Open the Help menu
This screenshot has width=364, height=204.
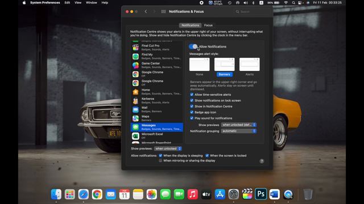pyautogui.click(x=105, y=3)
